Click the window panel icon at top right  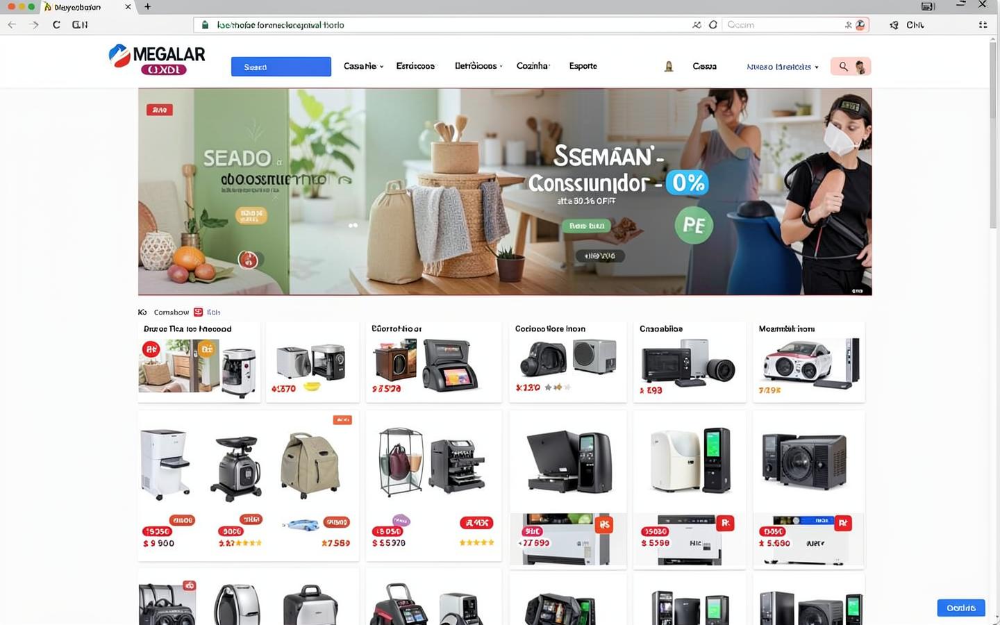coord(928,6)
